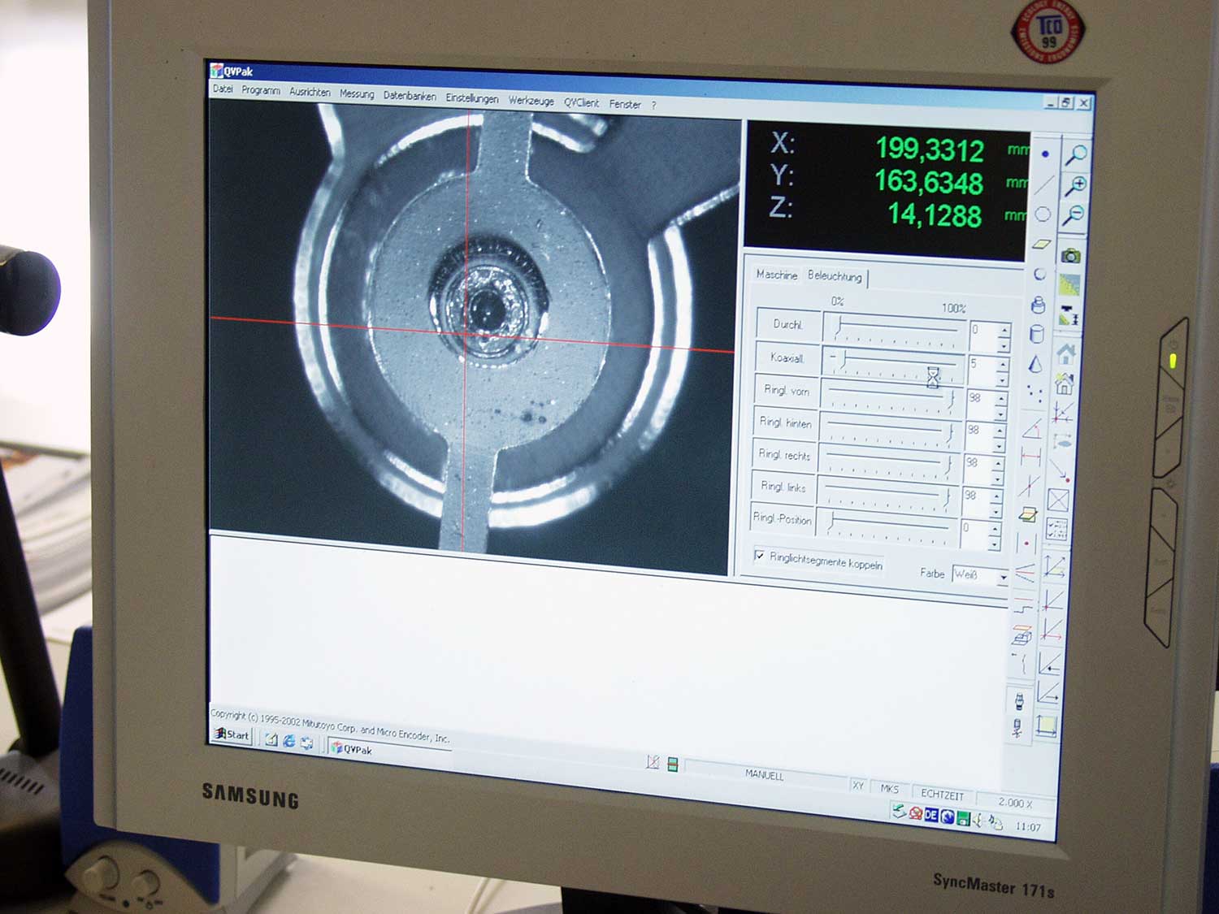Click the crossed-out square icon

coord(1058,500)
